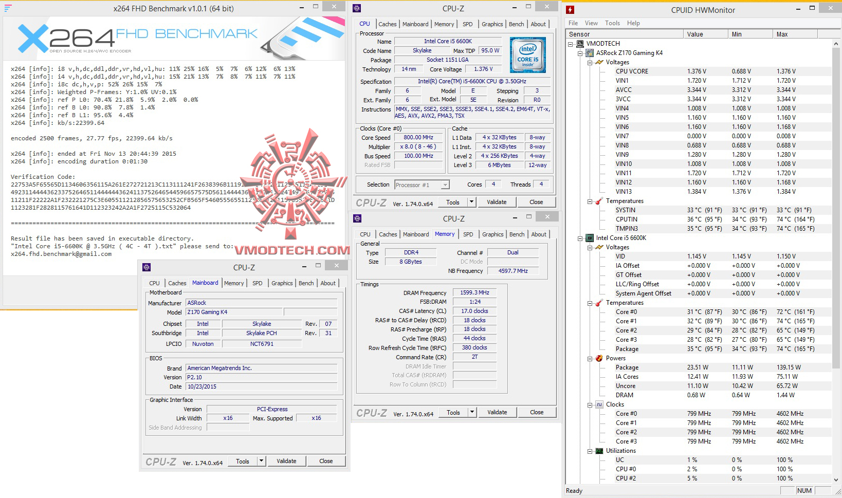Click Close button in the CPU-Z Memory window
The height and width of the screenshot is (498, 842).
point(537,412)
